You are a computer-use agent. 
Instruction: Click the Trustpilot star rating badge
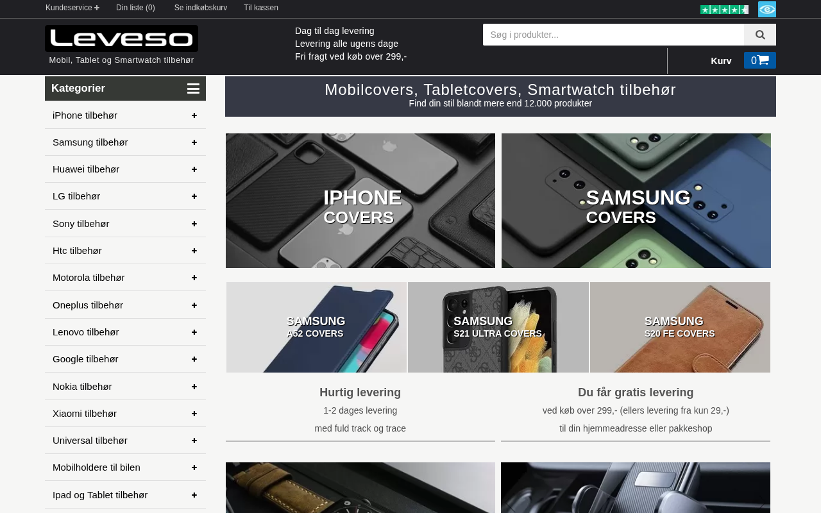point(724,9)
